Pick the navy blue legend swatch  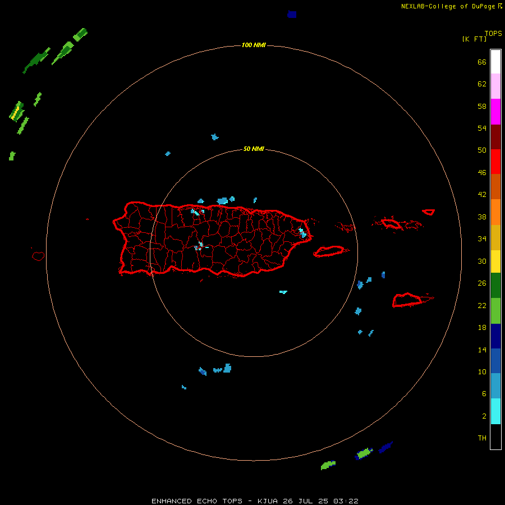point(495,336)
